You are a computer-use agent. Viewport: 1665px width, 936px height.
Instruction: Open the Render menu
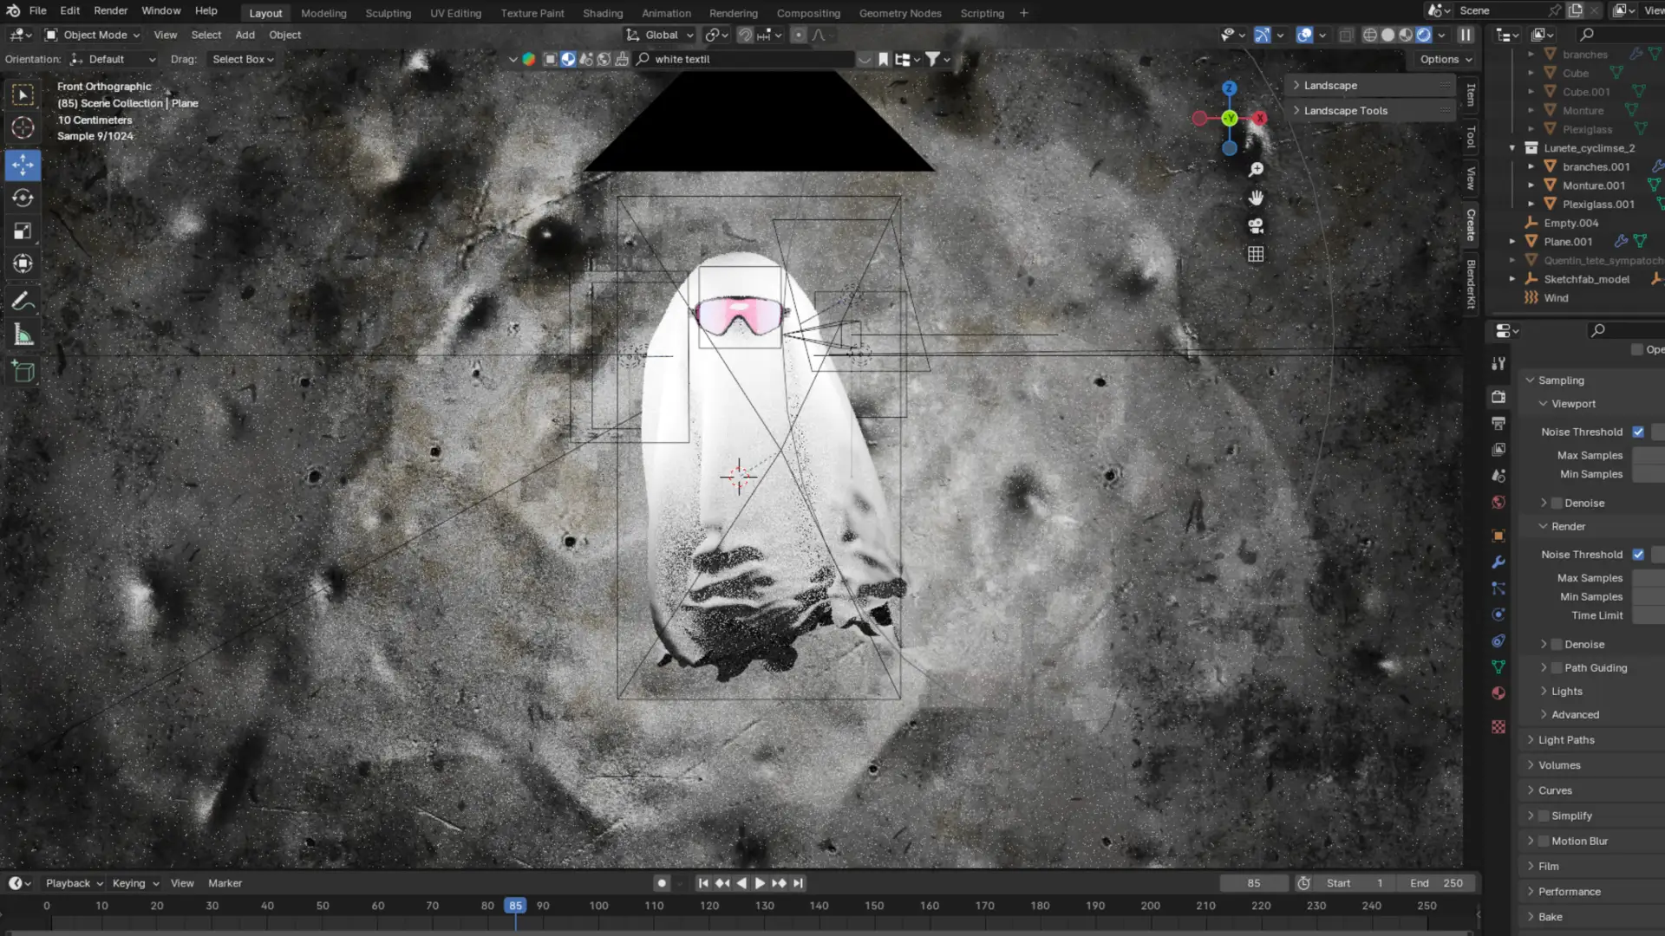pos(110,11)
